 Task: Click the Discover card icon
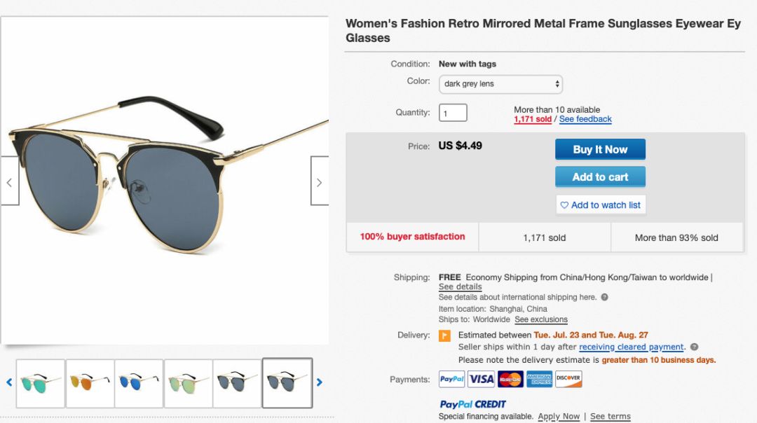tap(568, 379)
